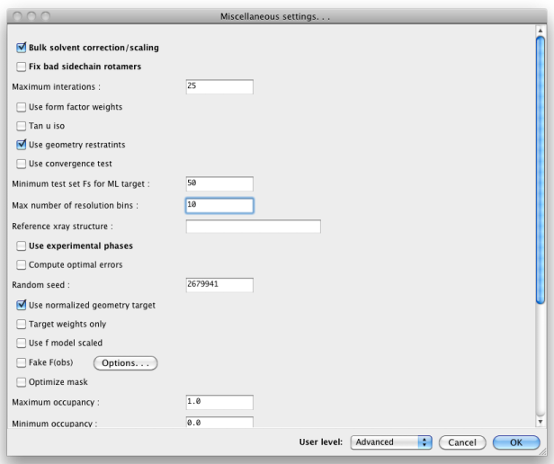The height and width of the screenshot is (464, 554).
Task: Uncheck Bulk solvent correction/scaling checkbox
Action: [x=22, y=48]
